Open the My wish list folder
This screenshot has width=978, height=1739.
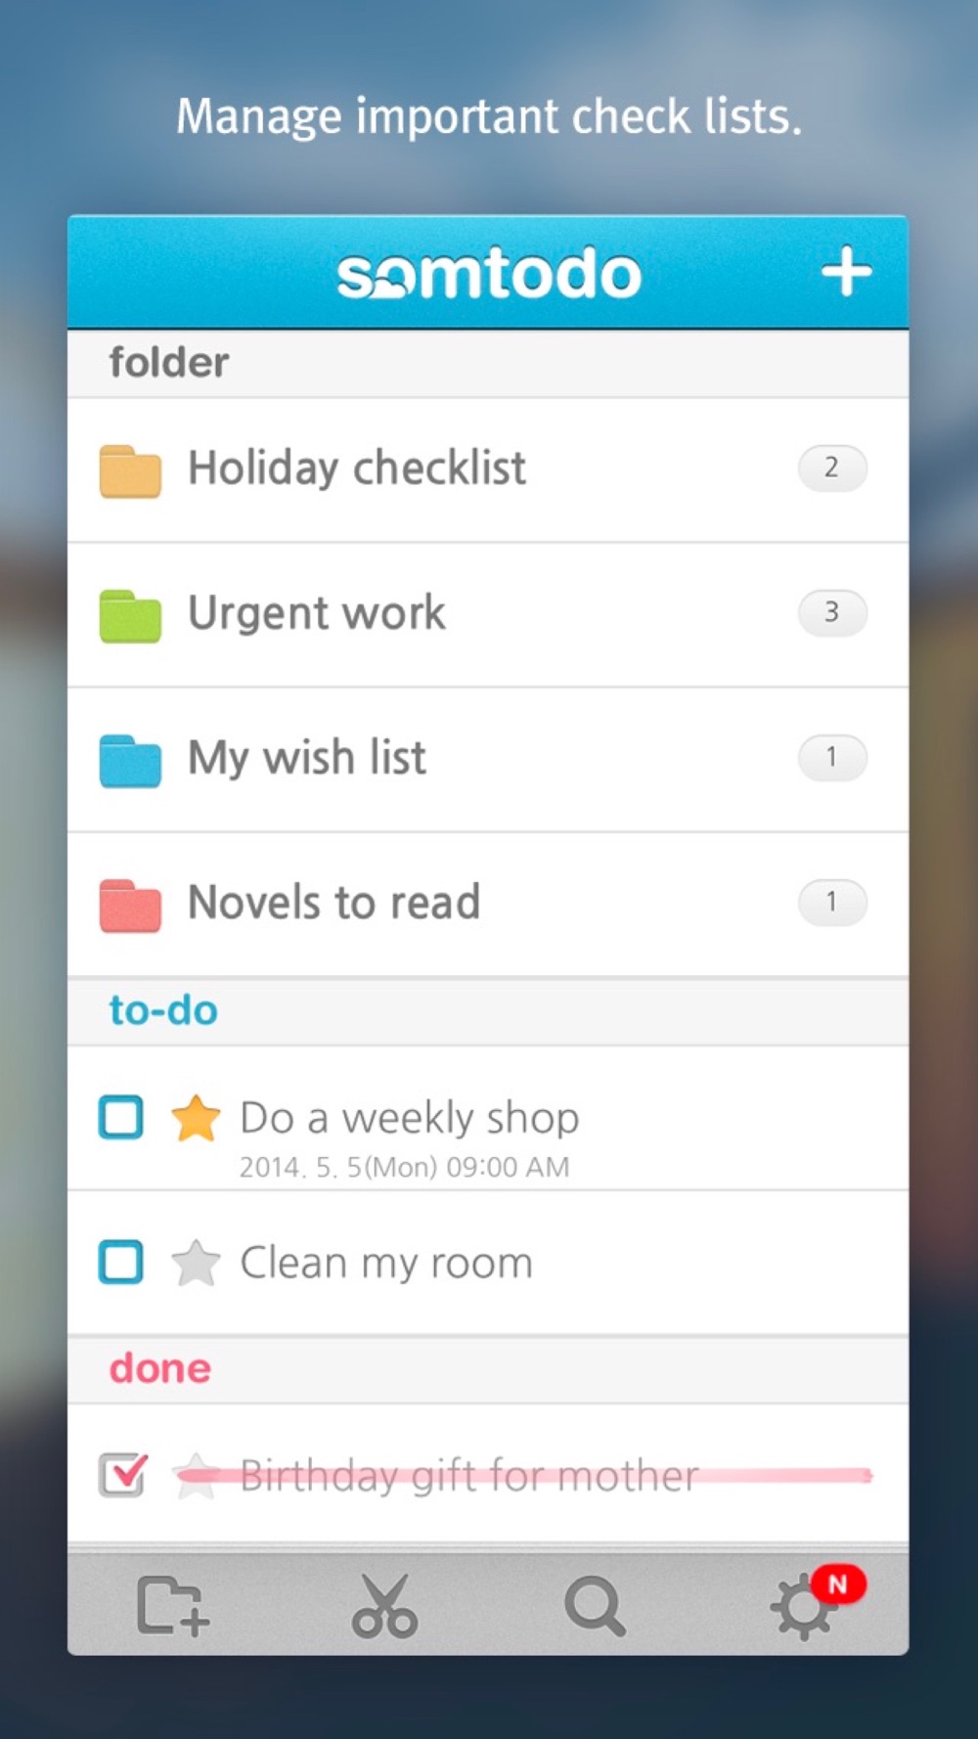(x=307, y=758)
